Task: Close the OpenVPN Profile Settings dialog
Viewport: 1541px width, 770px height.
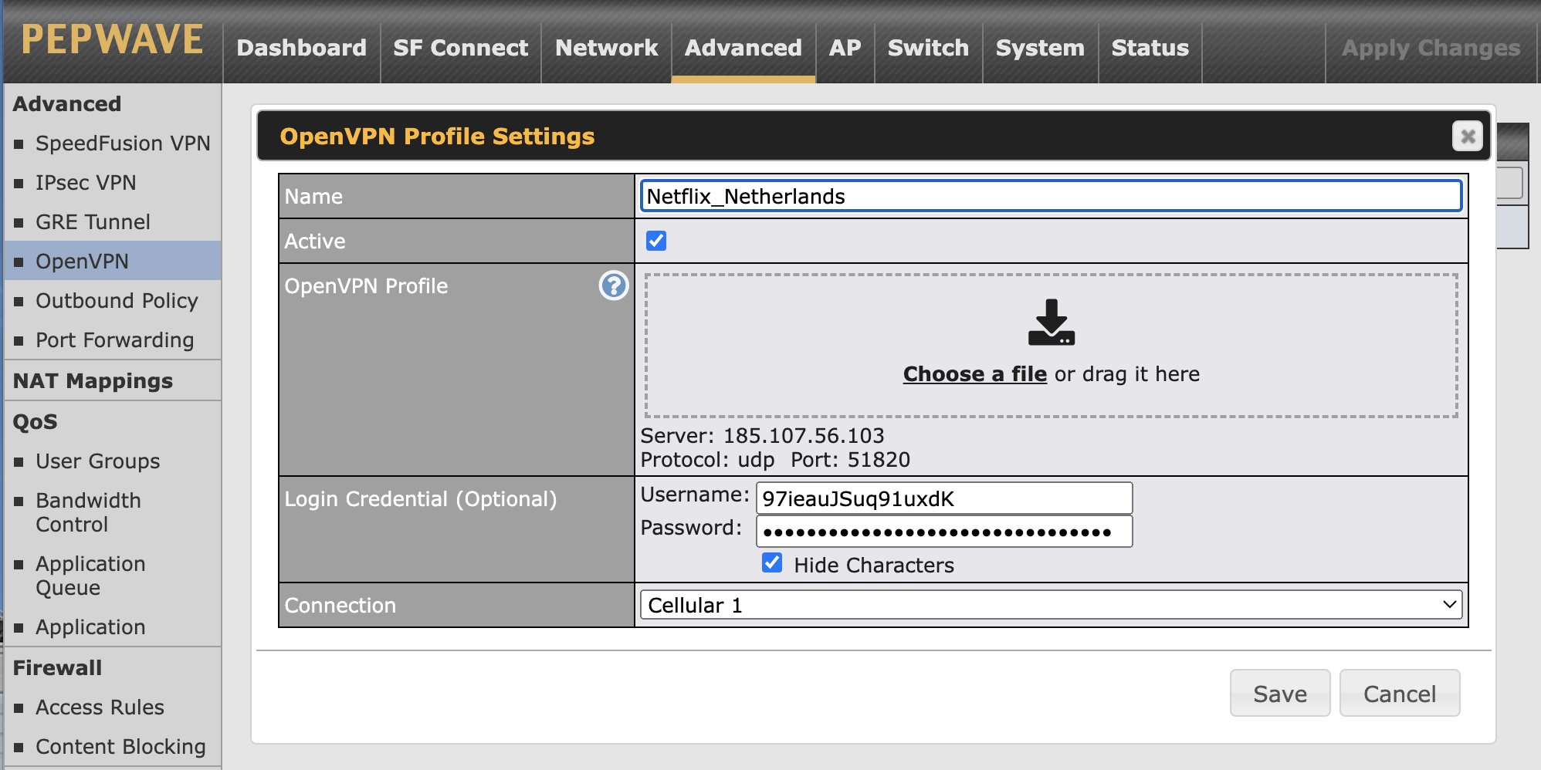Action: click(1467, 137)
